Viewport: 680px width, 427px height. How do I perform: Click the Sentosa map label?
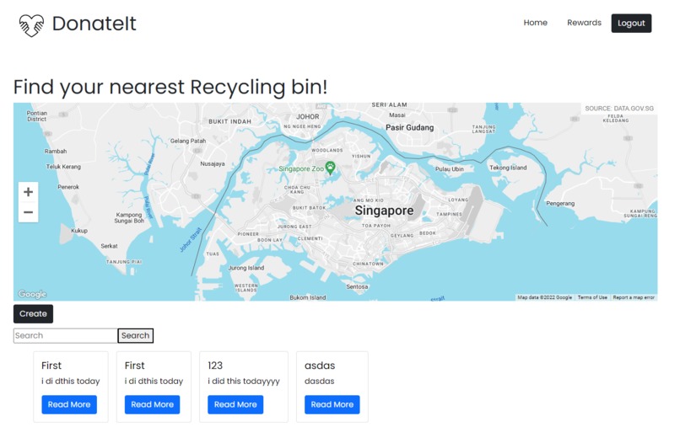(x=358, y=286)
